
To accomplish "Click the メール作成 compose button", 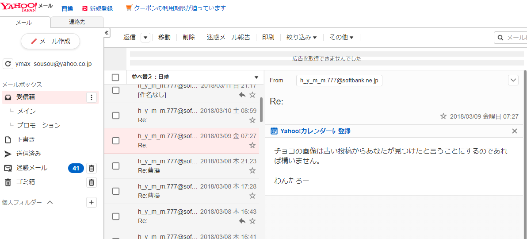I will tap(50, 41).
